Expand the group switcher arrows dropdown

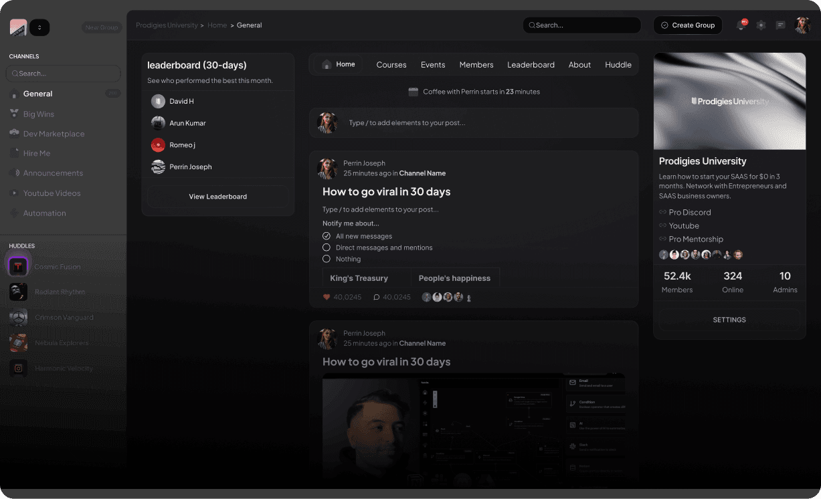(39, 27)
